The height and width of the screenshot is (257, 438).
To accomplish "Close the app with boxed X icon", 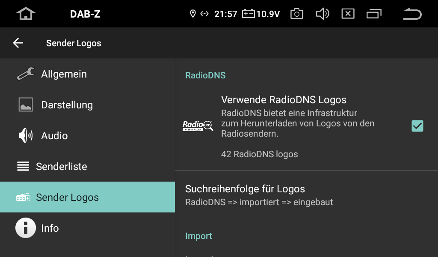I will (x=348, y=14).
